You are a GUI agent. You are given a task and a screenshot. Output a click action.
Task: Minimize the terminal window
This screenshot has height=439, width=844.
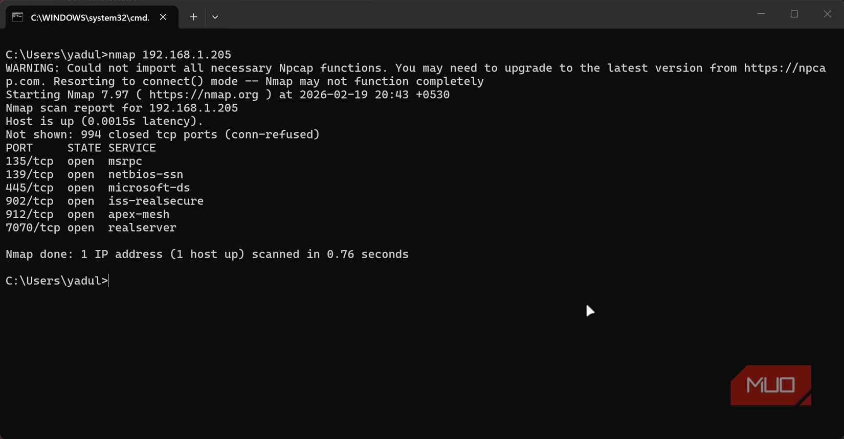point(761,14)
